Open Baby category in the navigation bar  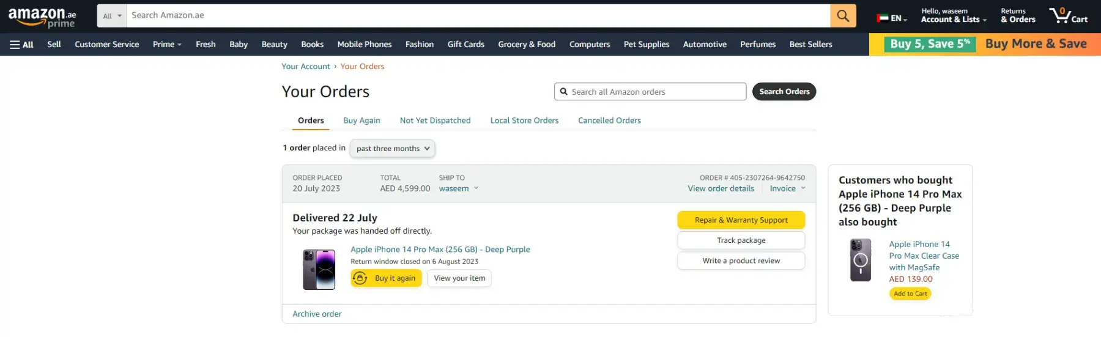[x=239, y=45]
